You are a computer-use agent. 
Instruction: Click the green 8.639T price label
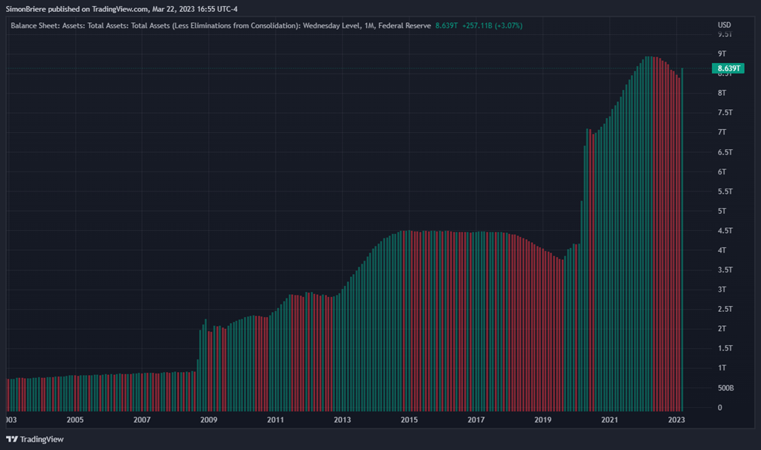(728, 68)
